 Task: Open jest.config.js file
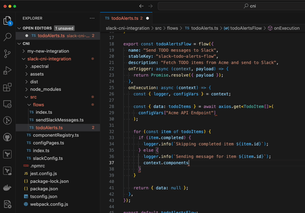click(x=58, y=174)
